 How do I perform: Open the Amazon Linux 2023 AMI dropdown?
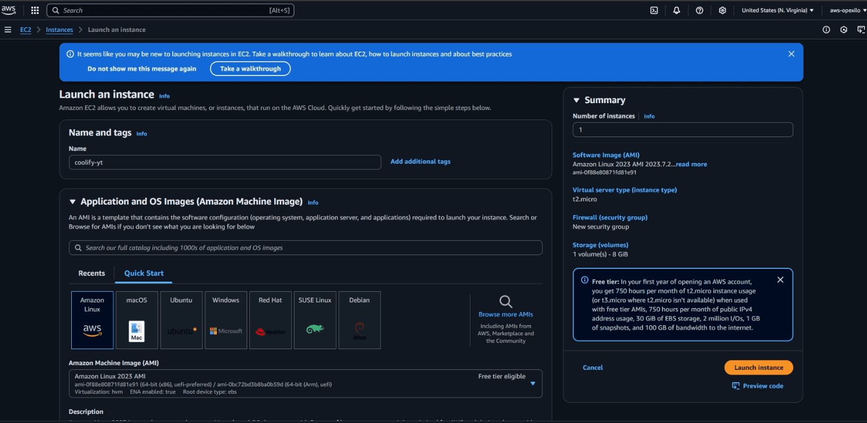306,384
